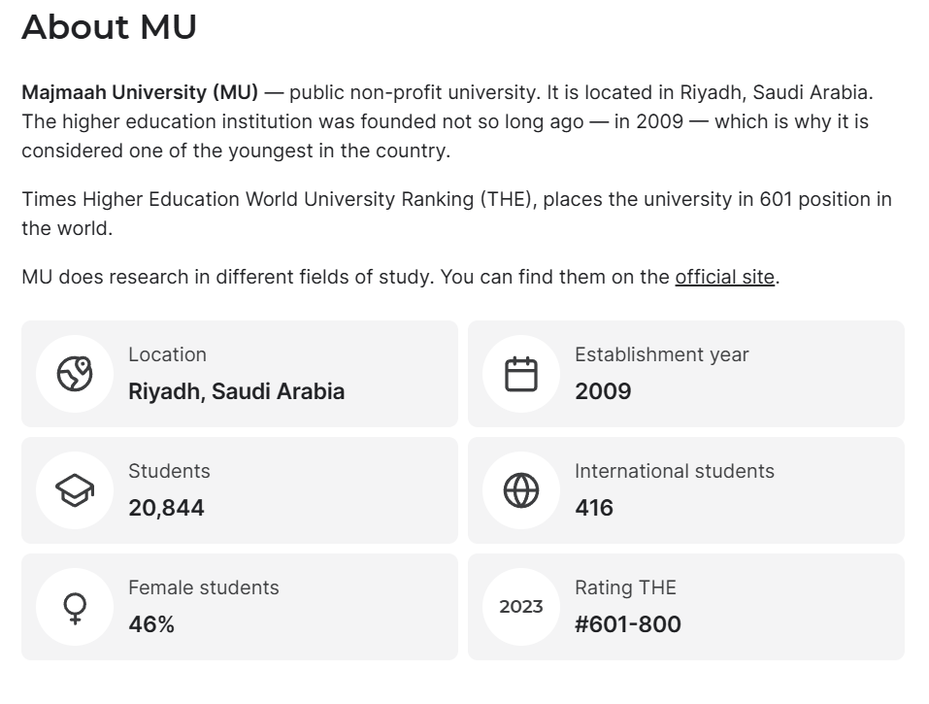This screenshot has width=929, height=704.
Task: Click the female symbol icon
Action: pos(75,608)
